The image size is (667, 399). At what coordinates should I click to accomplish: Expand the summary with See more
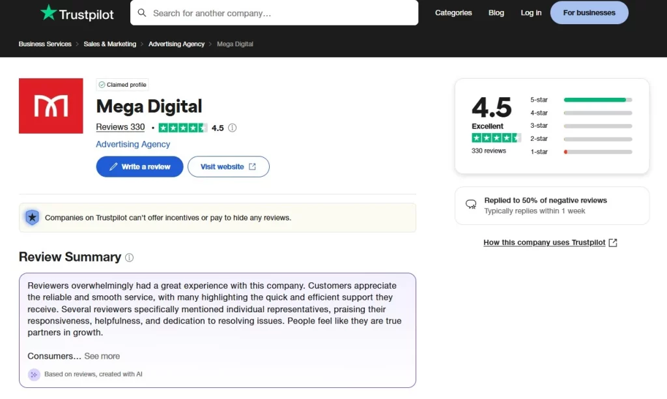coord(102,356)
